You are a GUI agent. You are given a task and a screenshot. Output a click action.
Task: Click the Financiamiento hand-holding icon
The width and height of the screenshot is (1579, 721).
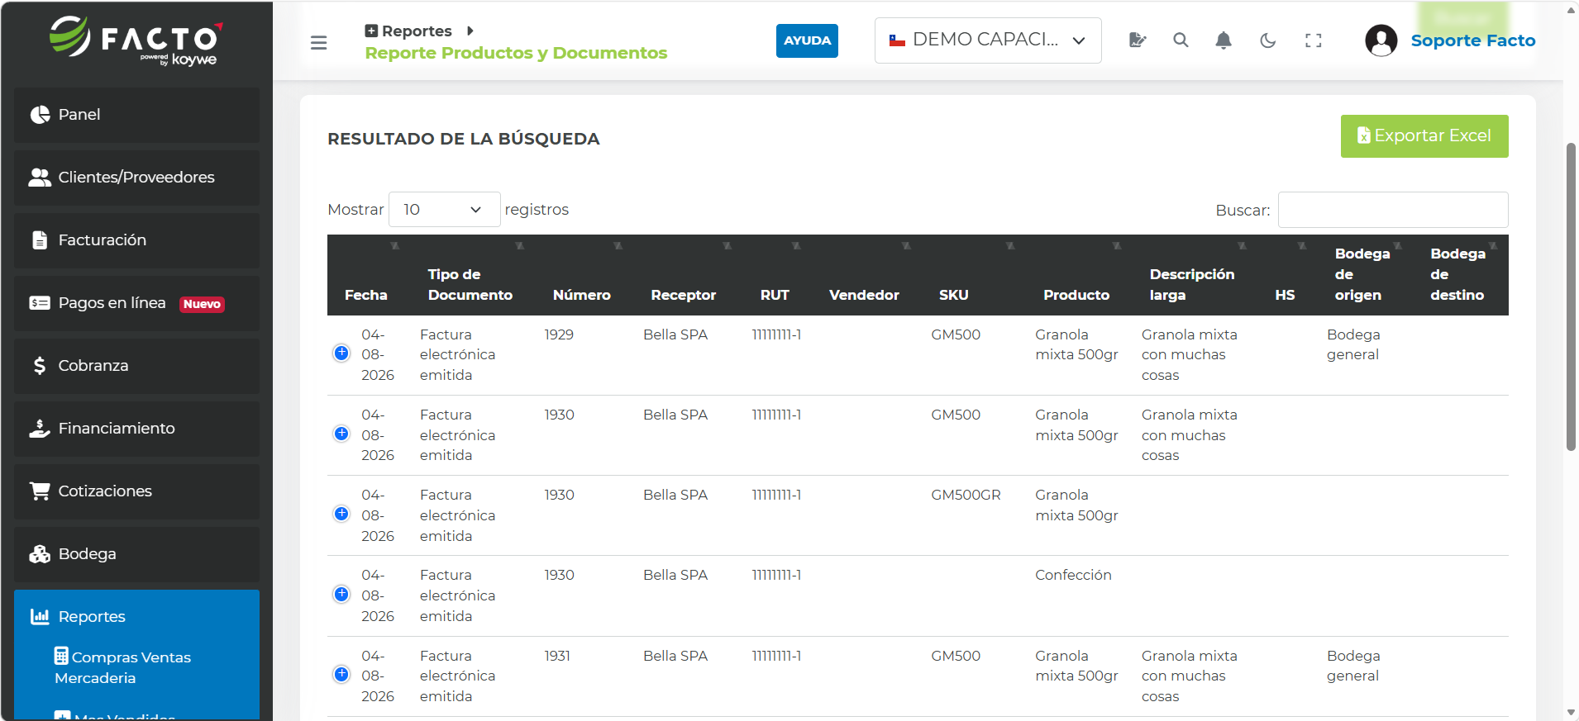(40, 429)
